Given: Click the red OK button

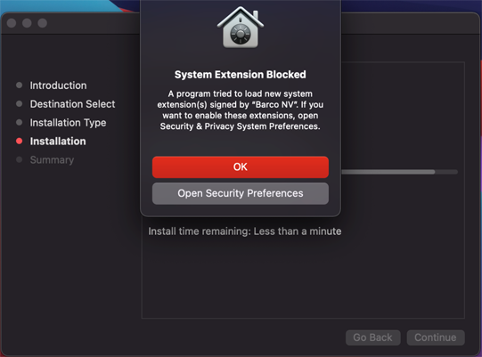Looking at the screenshot, I should pyautogui.click(x=240, y=166).
